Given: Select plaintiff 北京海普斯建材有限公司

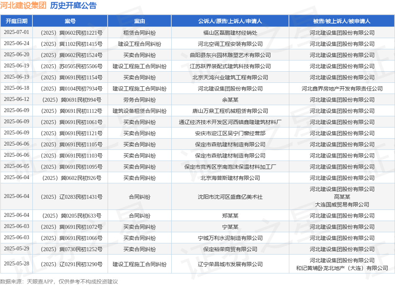Looking at the screenshot, I should [230, 178].
